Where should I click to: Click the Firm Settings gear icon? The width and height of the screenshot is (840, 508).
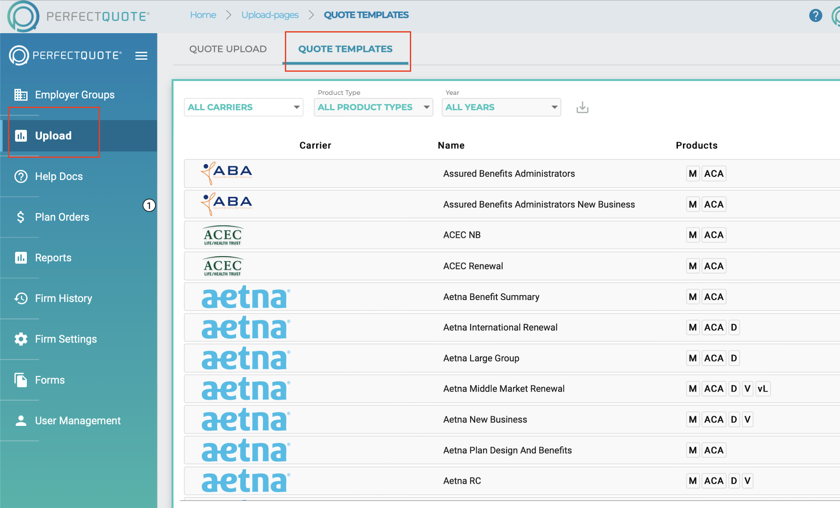click(21, 339)
